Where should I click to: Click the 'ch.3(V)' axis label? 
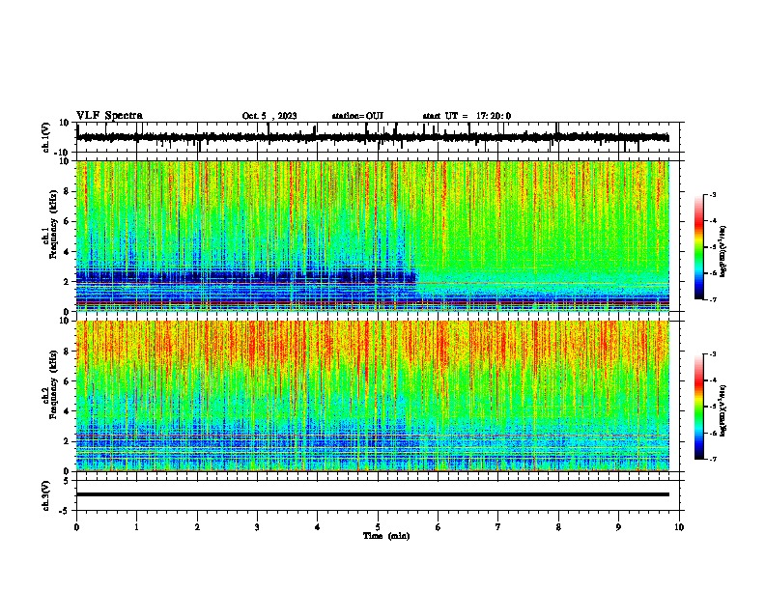click(46, 495)
